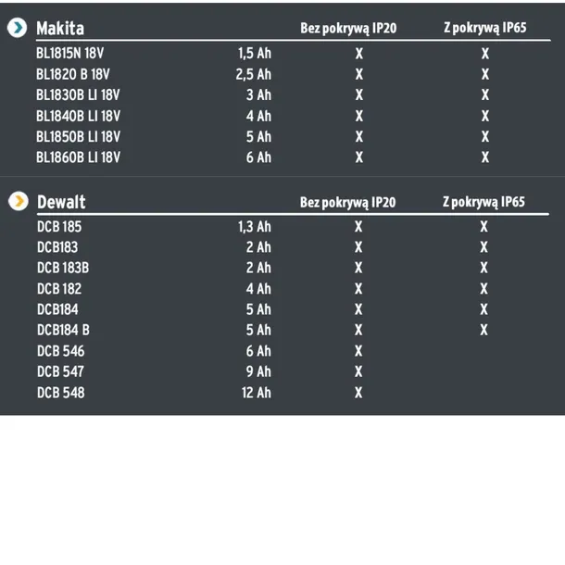Click the 12 Ah capacity value

(256, 393)
